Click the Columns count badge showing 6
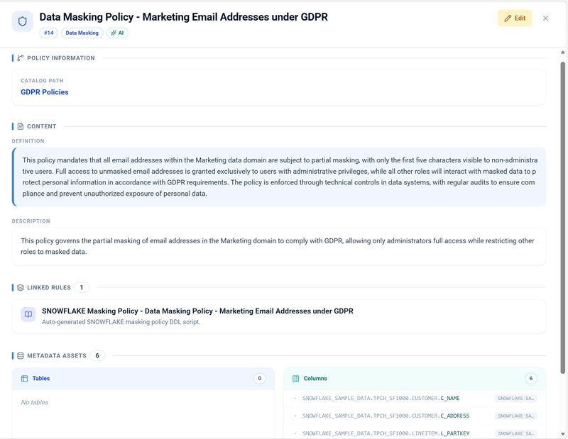 530,379
